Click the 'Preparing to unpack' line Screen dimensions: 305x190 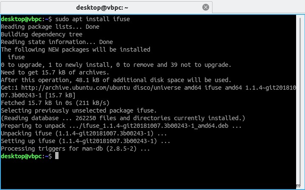[121, 126]
